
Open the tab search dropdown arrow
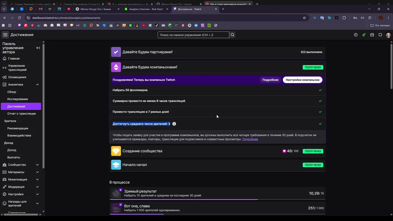tap(4, 9)
